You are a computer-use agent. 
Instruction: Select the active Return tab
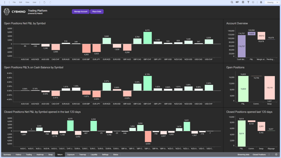point(60,155)
